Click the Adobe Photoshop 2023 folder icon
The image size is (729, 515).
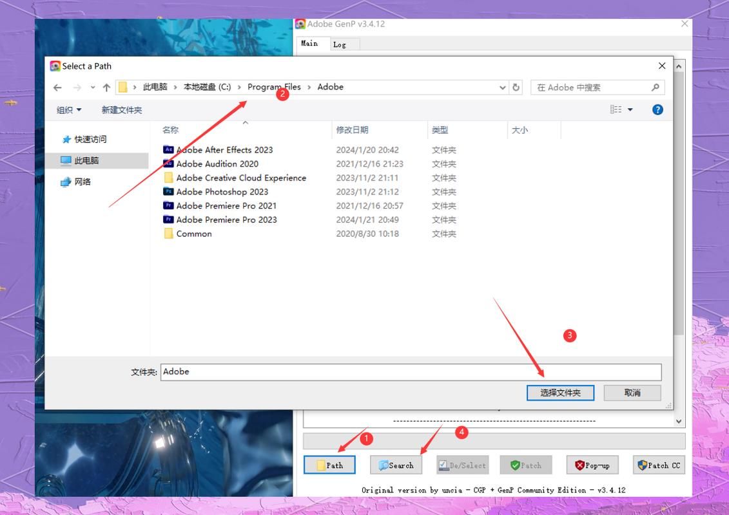[168, 191]
